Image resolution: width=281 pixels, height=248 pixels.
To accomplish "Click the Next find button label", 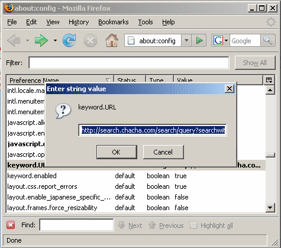I will point(135,226).
